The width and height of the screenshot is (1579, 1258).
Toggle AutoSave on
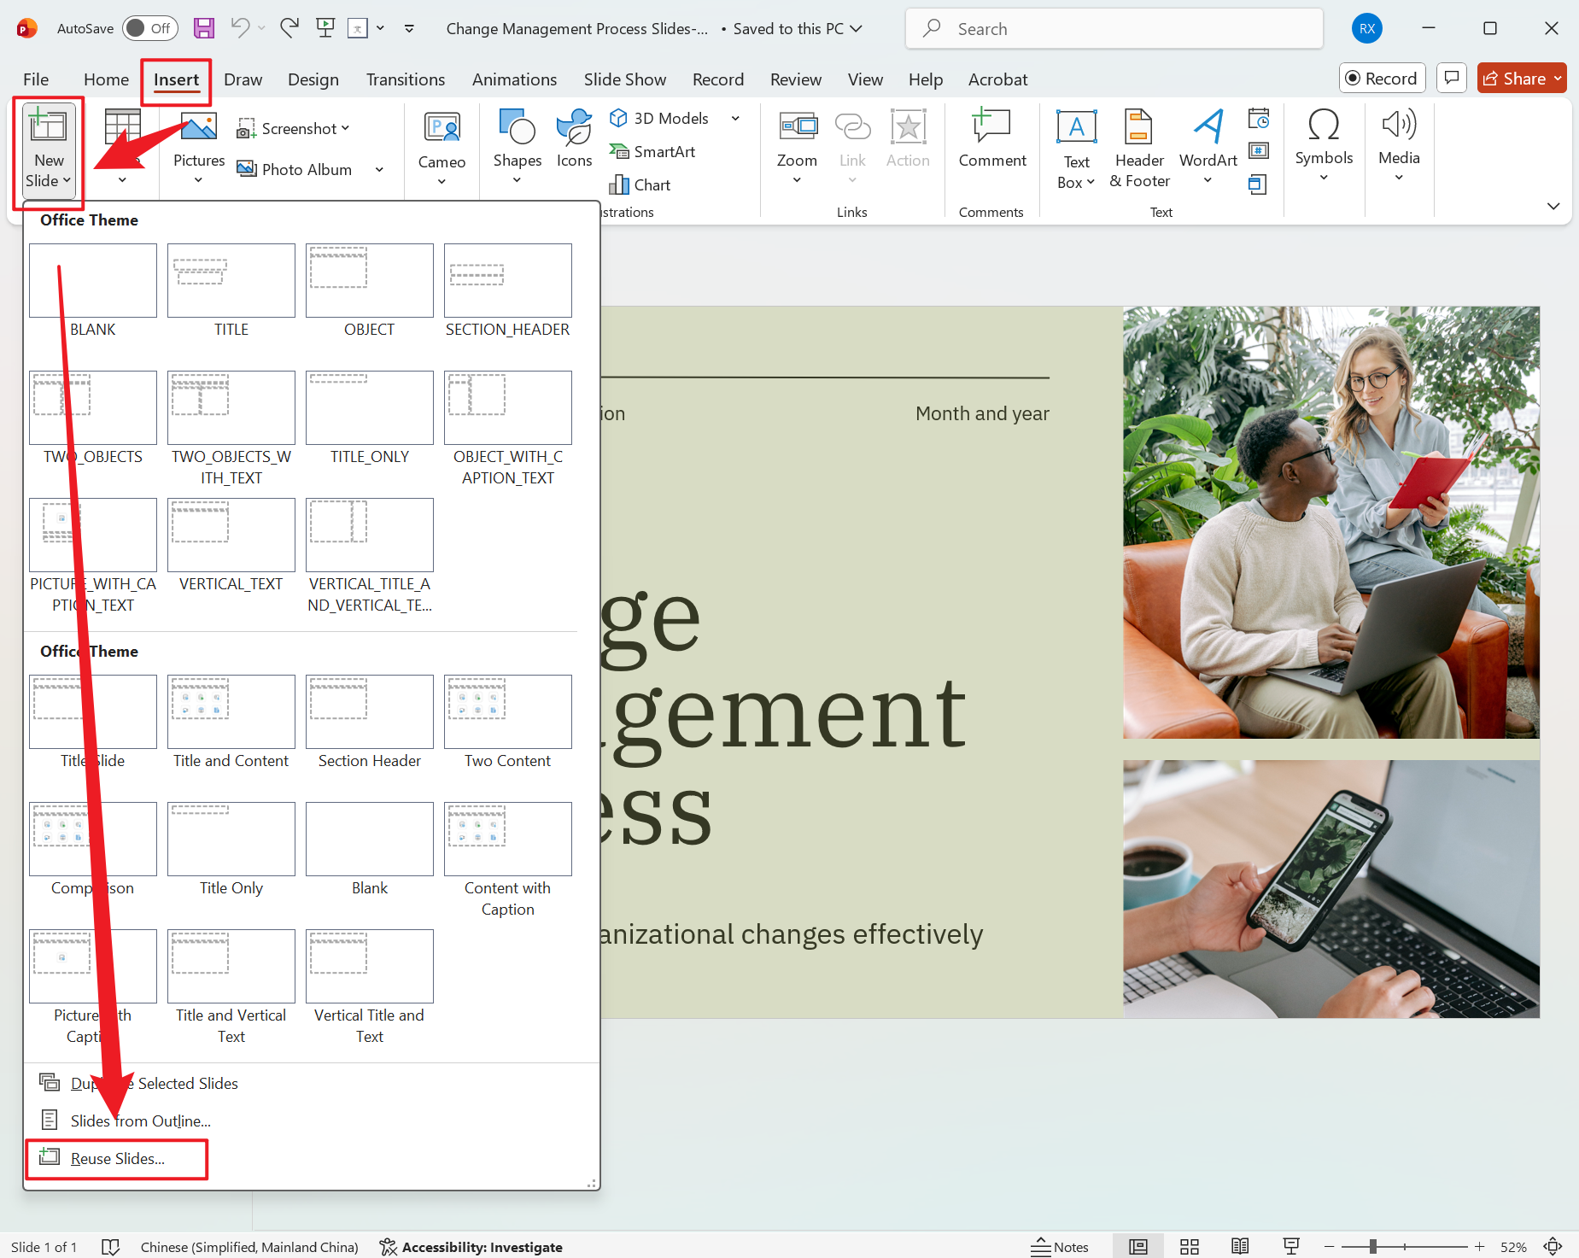pos(149,28)
